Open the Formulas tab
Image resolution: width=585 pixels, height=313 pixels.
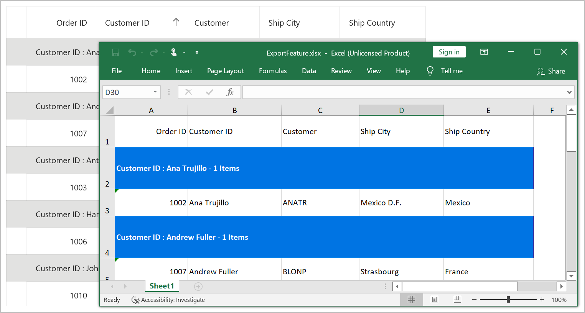(273, 71)
